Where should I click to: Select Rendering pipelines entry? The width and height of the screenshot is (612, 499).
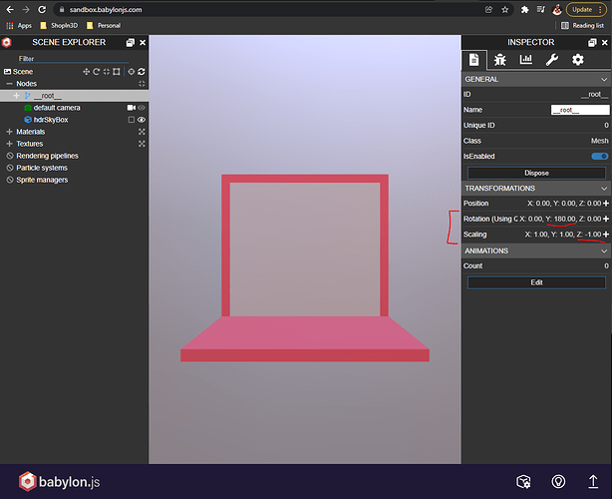pos(47,156)
